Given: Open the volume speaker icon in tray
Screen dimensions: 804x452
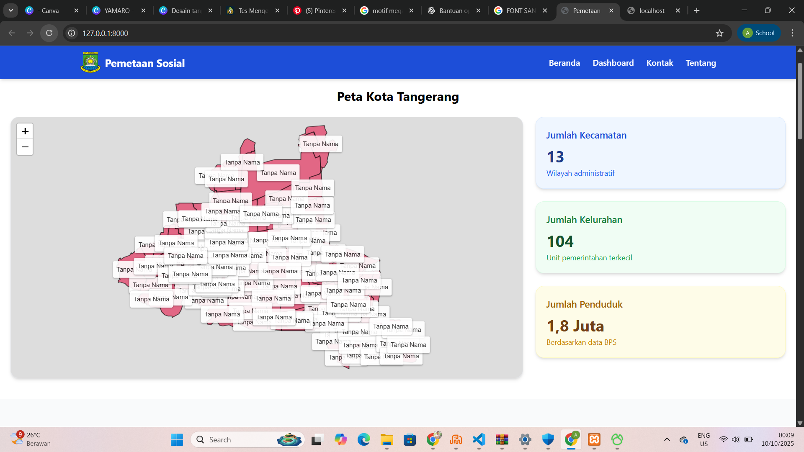Looking at the screenshot, I should tap(736, 439).
